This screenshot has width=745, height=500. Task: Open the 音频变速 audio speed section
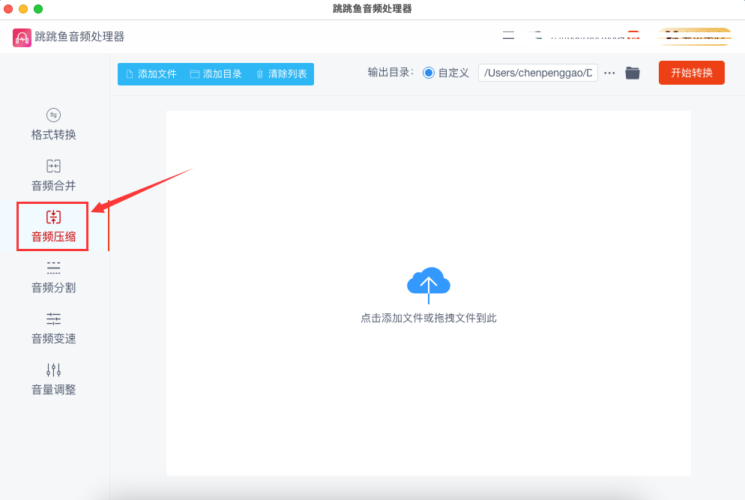pos(54,328)
